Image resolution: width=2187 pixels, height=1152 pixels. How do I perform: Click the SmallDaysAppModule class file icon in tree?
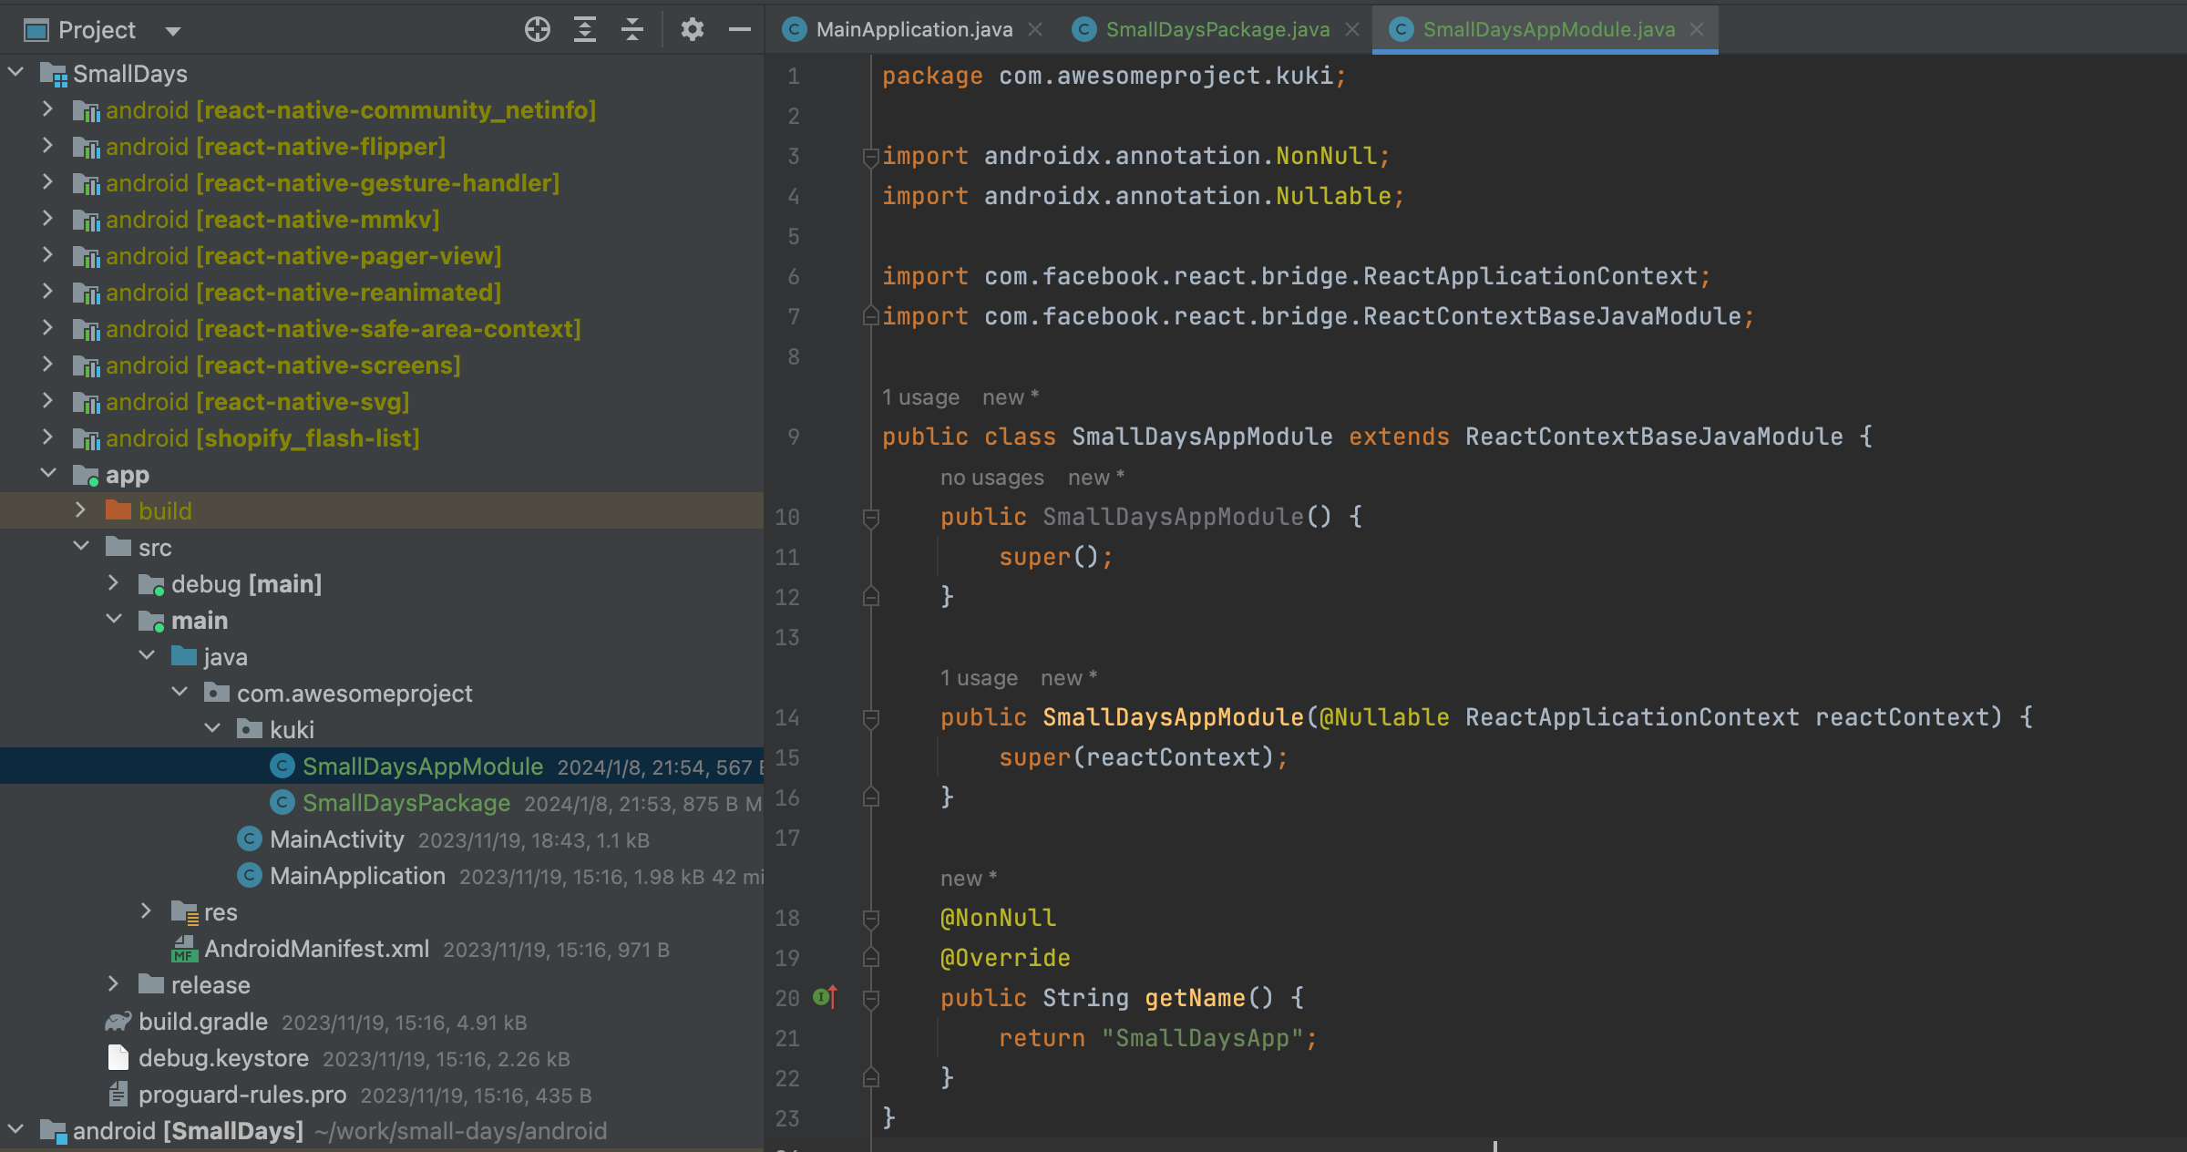(x=282, y=766)
